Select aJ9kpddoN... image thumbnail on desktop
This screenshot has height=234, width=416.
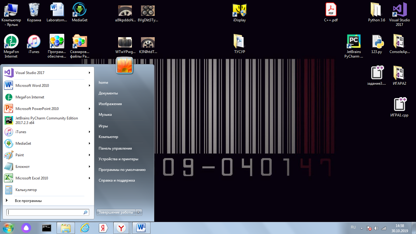coord(125,14)
